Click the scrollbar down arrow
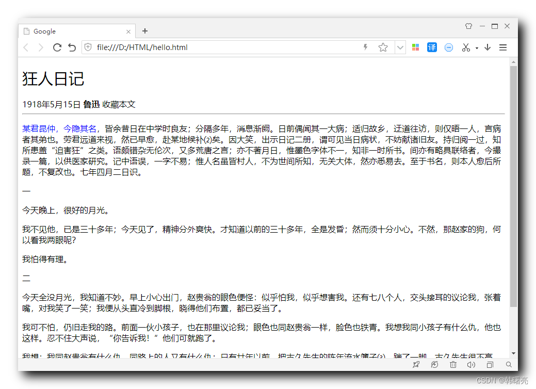The width and height of the screenshot is (536, 389). (513, 353)
